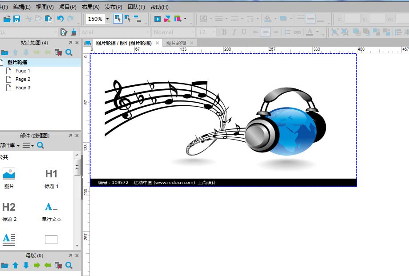
Task: Click the insert link chain icon
Action: click(x=297, y=32)
